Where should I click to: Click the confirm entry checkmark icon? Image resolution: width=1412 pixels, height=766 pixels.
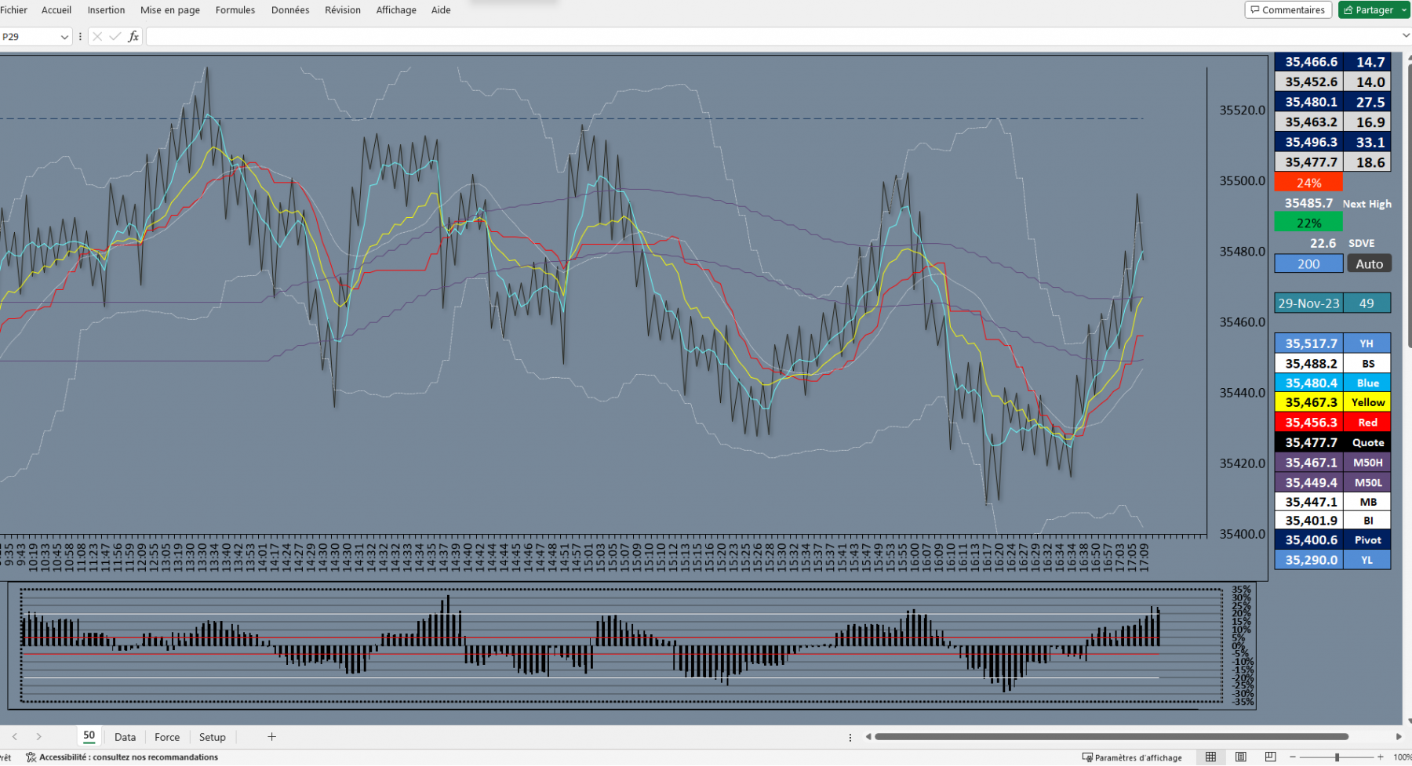pyautogui.click(x=115, y=37)
